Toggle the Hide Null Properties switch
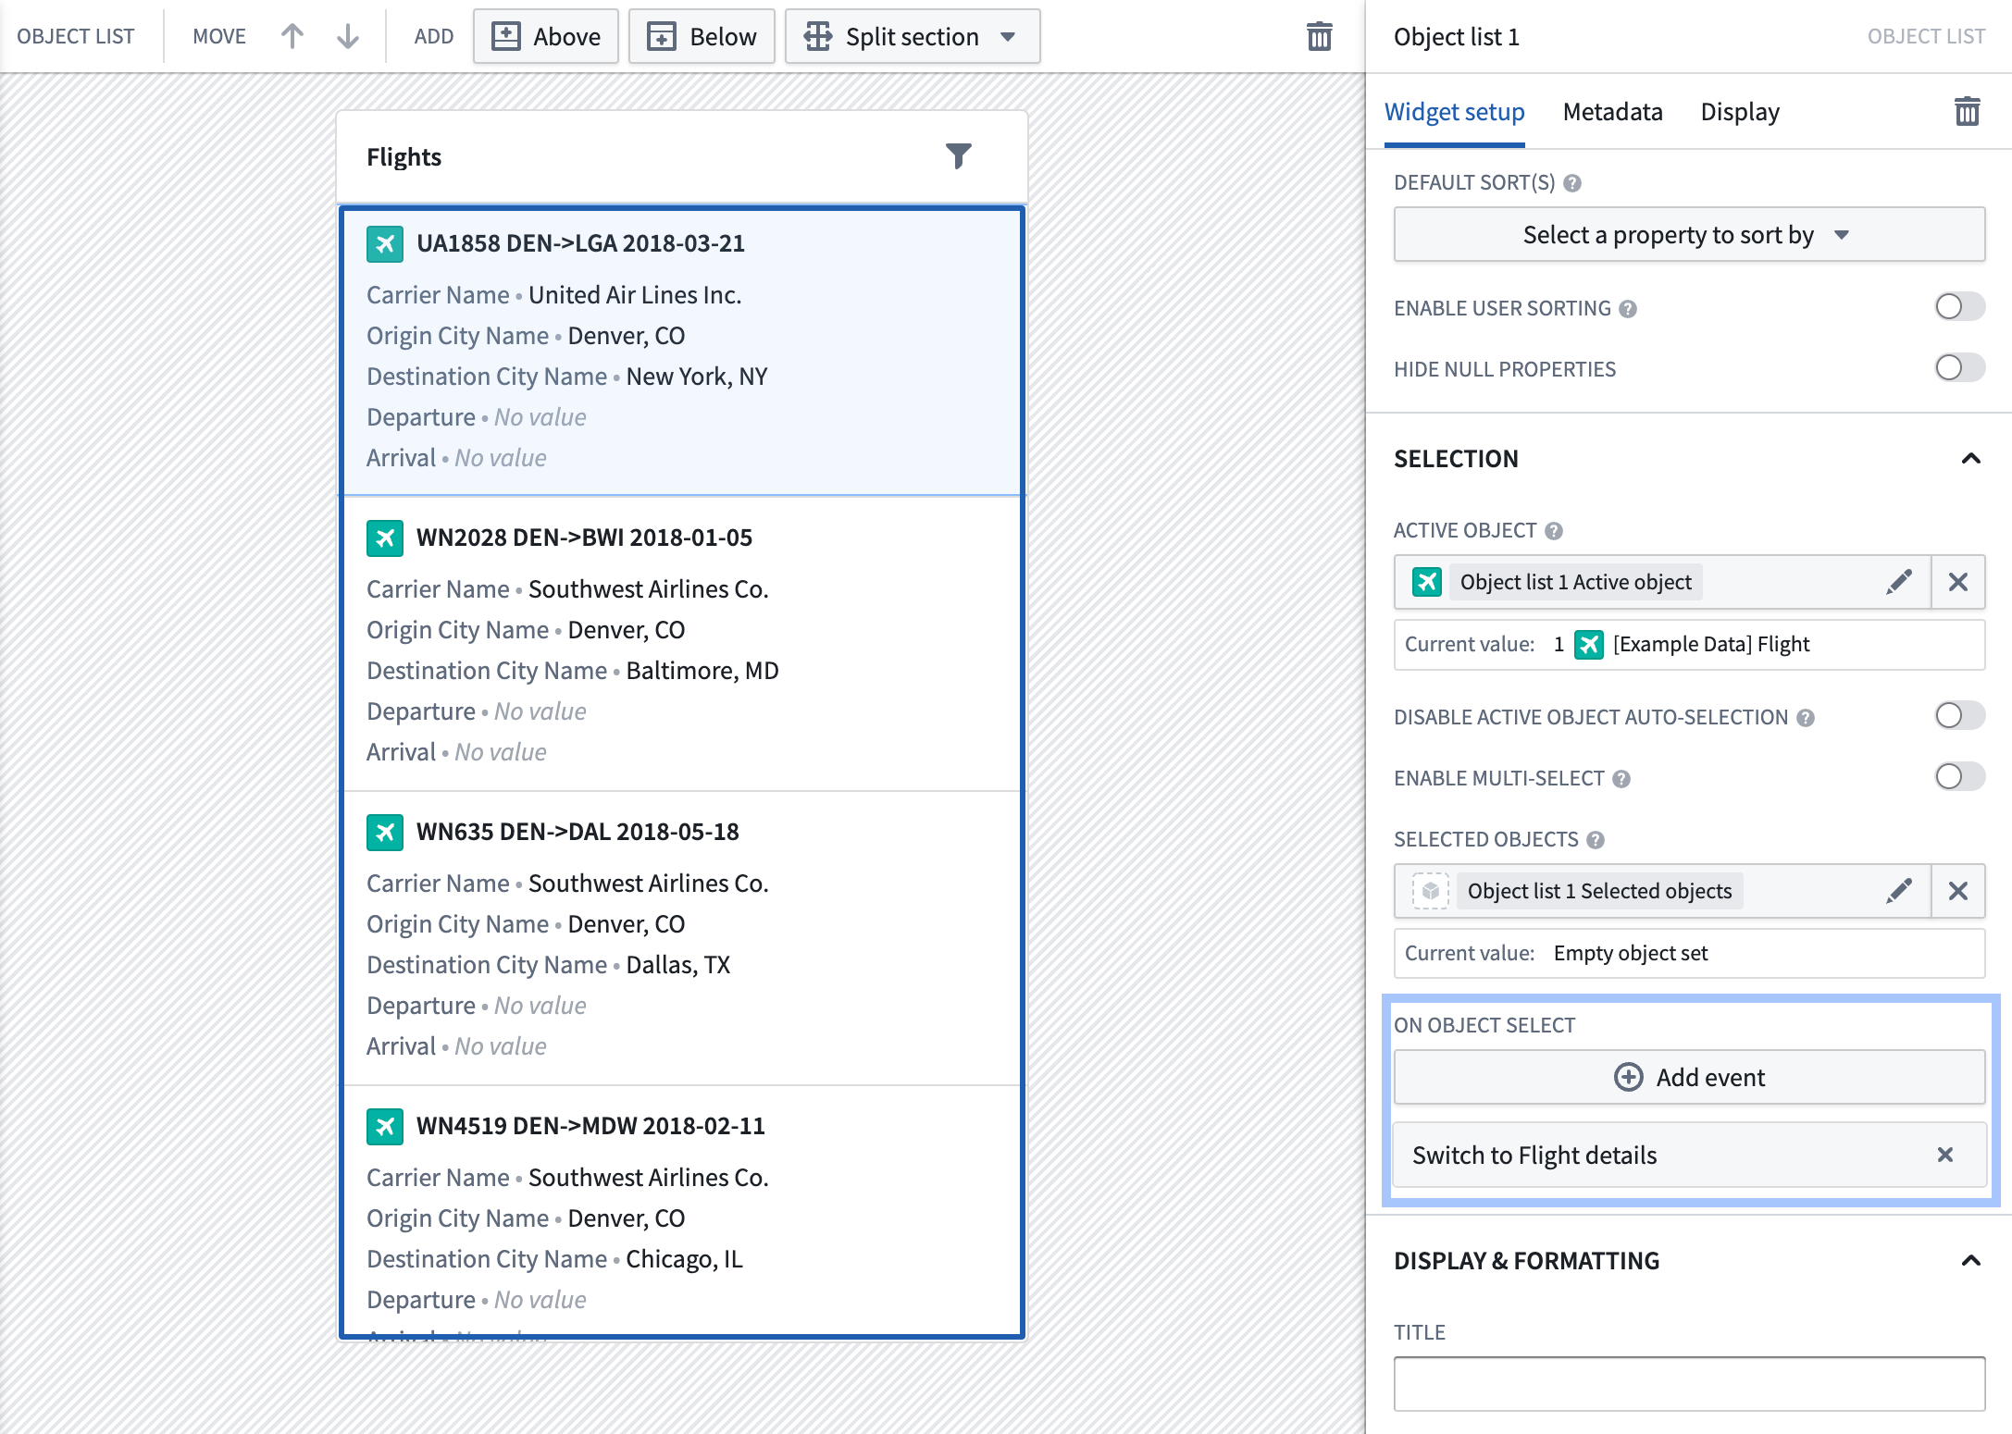This screenshot has height=1434, width=2012. [x=1957, y=368]
